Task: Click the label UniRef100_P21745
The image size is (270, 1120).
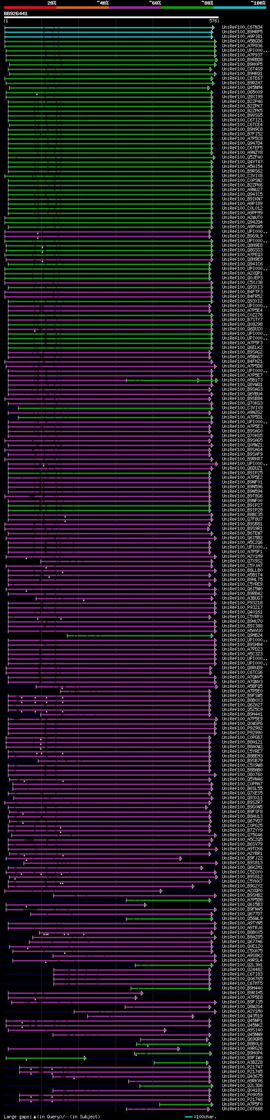Action: point(242,1071)
